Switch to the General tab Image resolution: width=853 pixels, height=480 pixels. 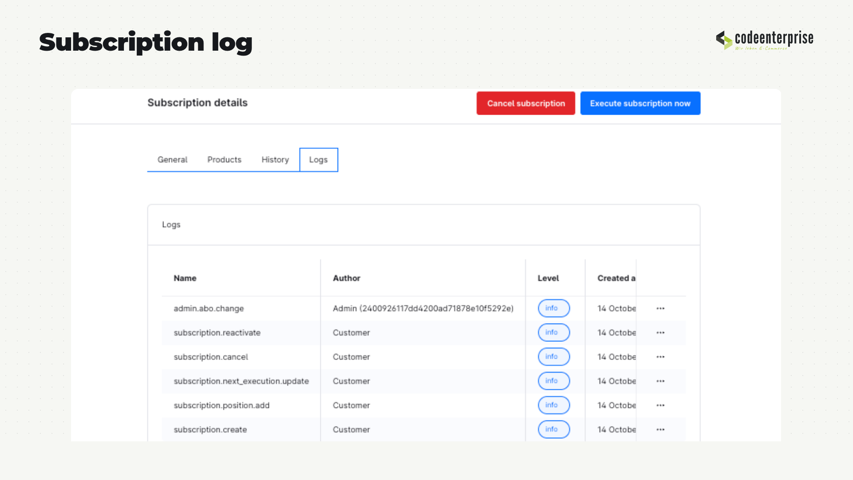(x=172, y=160)
